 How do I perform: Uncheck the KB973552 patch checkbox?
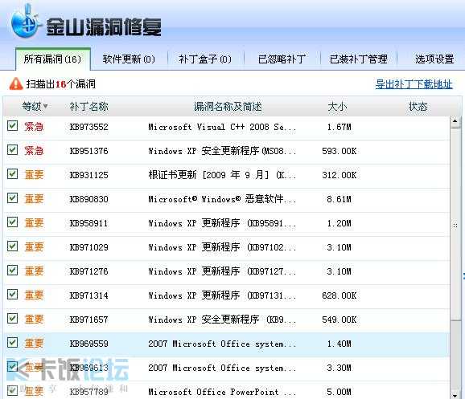(x=12, y=126)
